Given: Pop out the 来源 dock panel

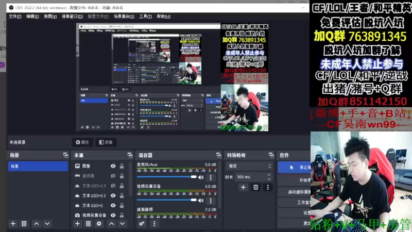Looking at the screenshot, I should pos(130,155).
